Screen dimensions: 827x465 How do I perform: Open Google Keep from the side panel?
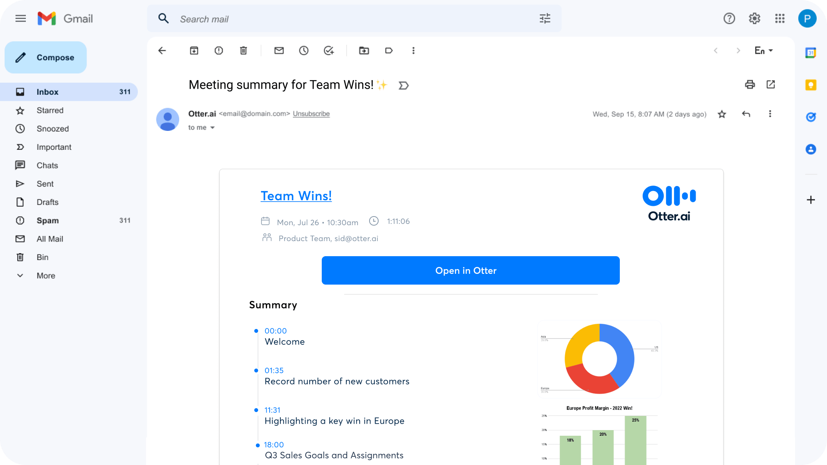click(x=811, y=85)
